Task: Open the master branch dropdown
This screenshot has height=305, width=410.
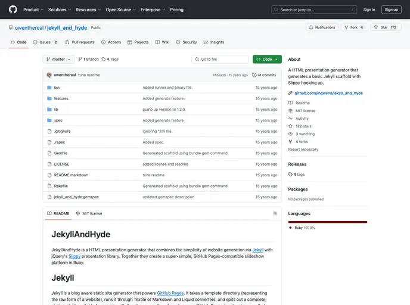Action: point(58,60)
